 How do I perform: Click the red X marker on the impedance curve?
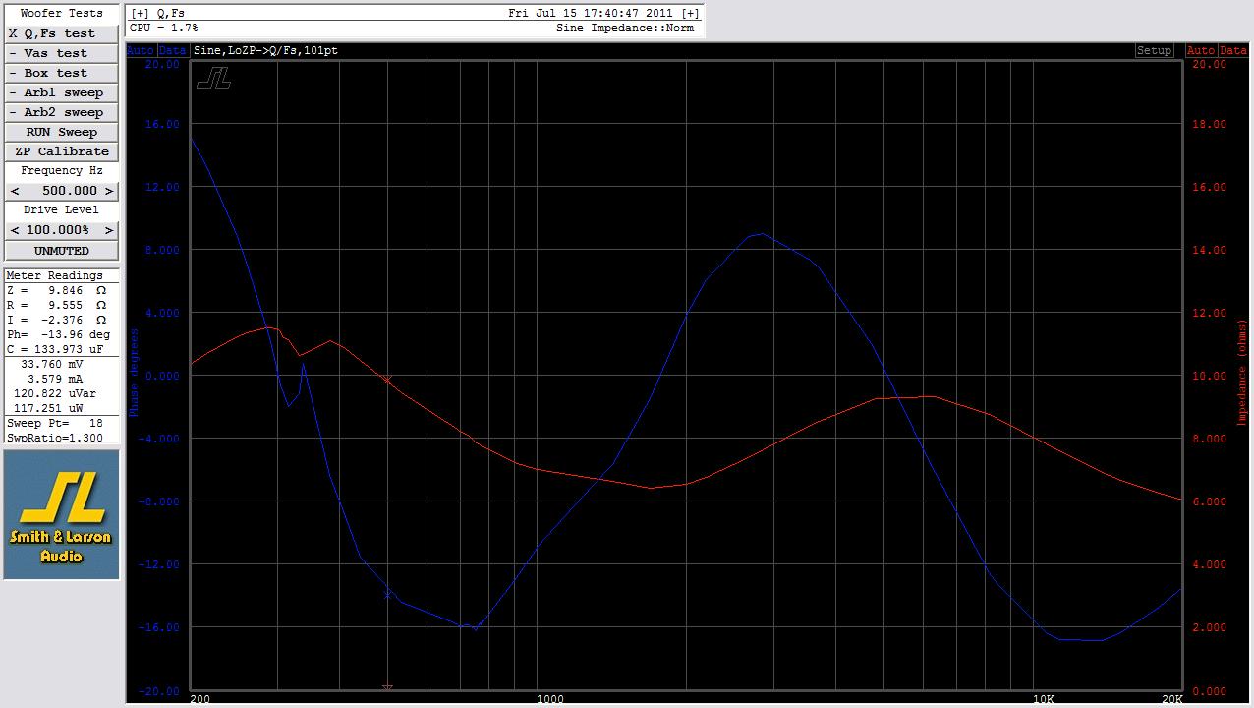pyautogui.click(x=387, y=380)
